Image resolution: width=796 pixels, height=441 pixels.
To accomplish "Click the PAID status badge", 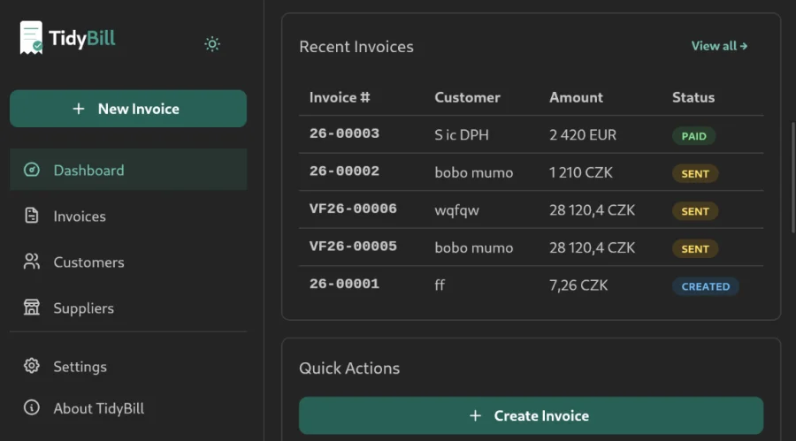I will pos(693,136).
